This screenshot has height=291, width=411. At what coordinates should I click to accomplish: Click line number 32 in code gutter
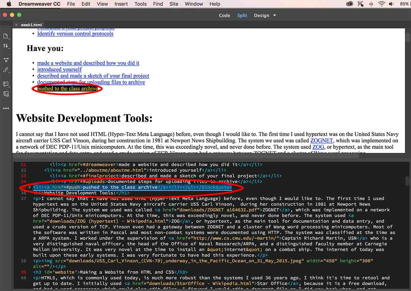pyautogui.click(x=23, y=170)
